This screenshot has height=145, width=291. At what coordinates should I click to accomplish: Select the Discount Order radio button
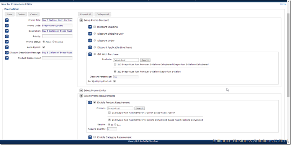pyautogui.click(x=95, y=40)
